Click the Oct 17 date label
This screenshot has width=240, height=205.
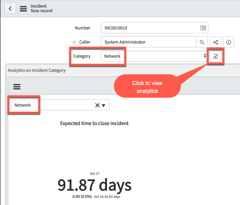coord(95,174)
